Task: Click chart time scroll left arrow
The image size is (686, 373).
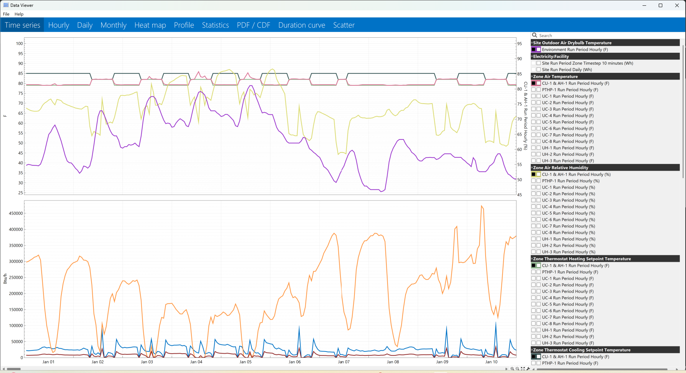Action: click(x=4, y=369)
